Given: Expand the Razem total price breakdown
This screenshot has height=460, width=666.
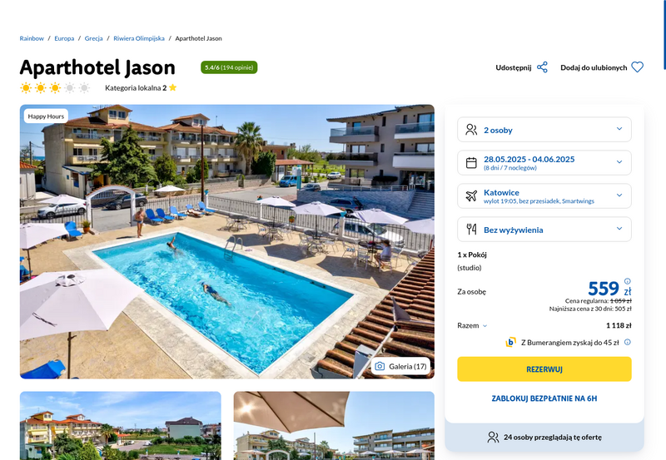Looking at the screenshot, I should (x=472, y=325).
